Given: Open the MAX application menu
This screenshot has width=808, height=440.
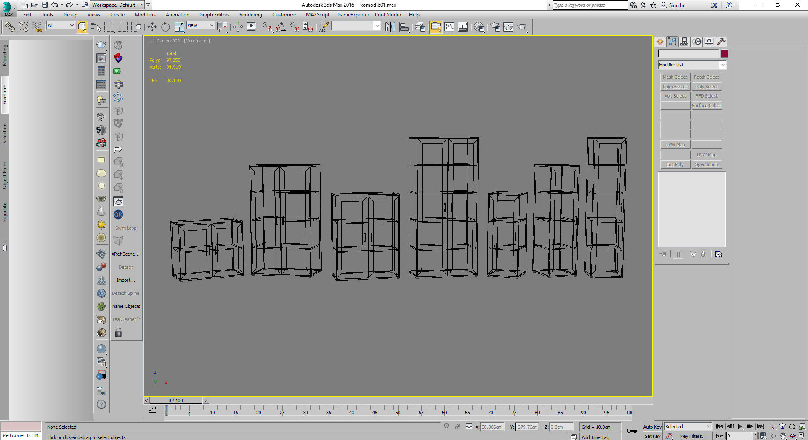Looking at the screenshot, I should pyautogui.click(x=8, y=8).
